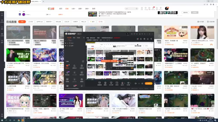Open the 太原马超 stream thumbnail
The image size is (218, 122).
pyautogui.click(x=18, y=55)
